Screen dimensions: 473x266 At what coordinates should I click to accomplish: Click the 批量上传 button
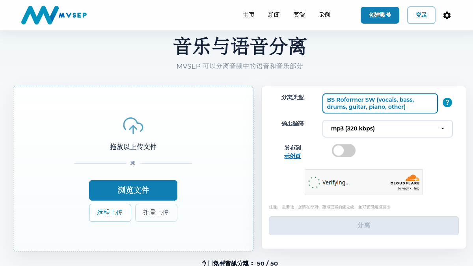tap(156, 213)
